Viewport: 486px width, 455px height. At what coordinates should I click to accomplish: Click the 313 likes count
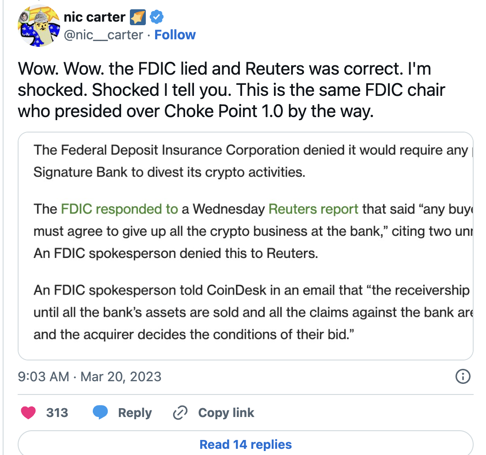(57, 413)
